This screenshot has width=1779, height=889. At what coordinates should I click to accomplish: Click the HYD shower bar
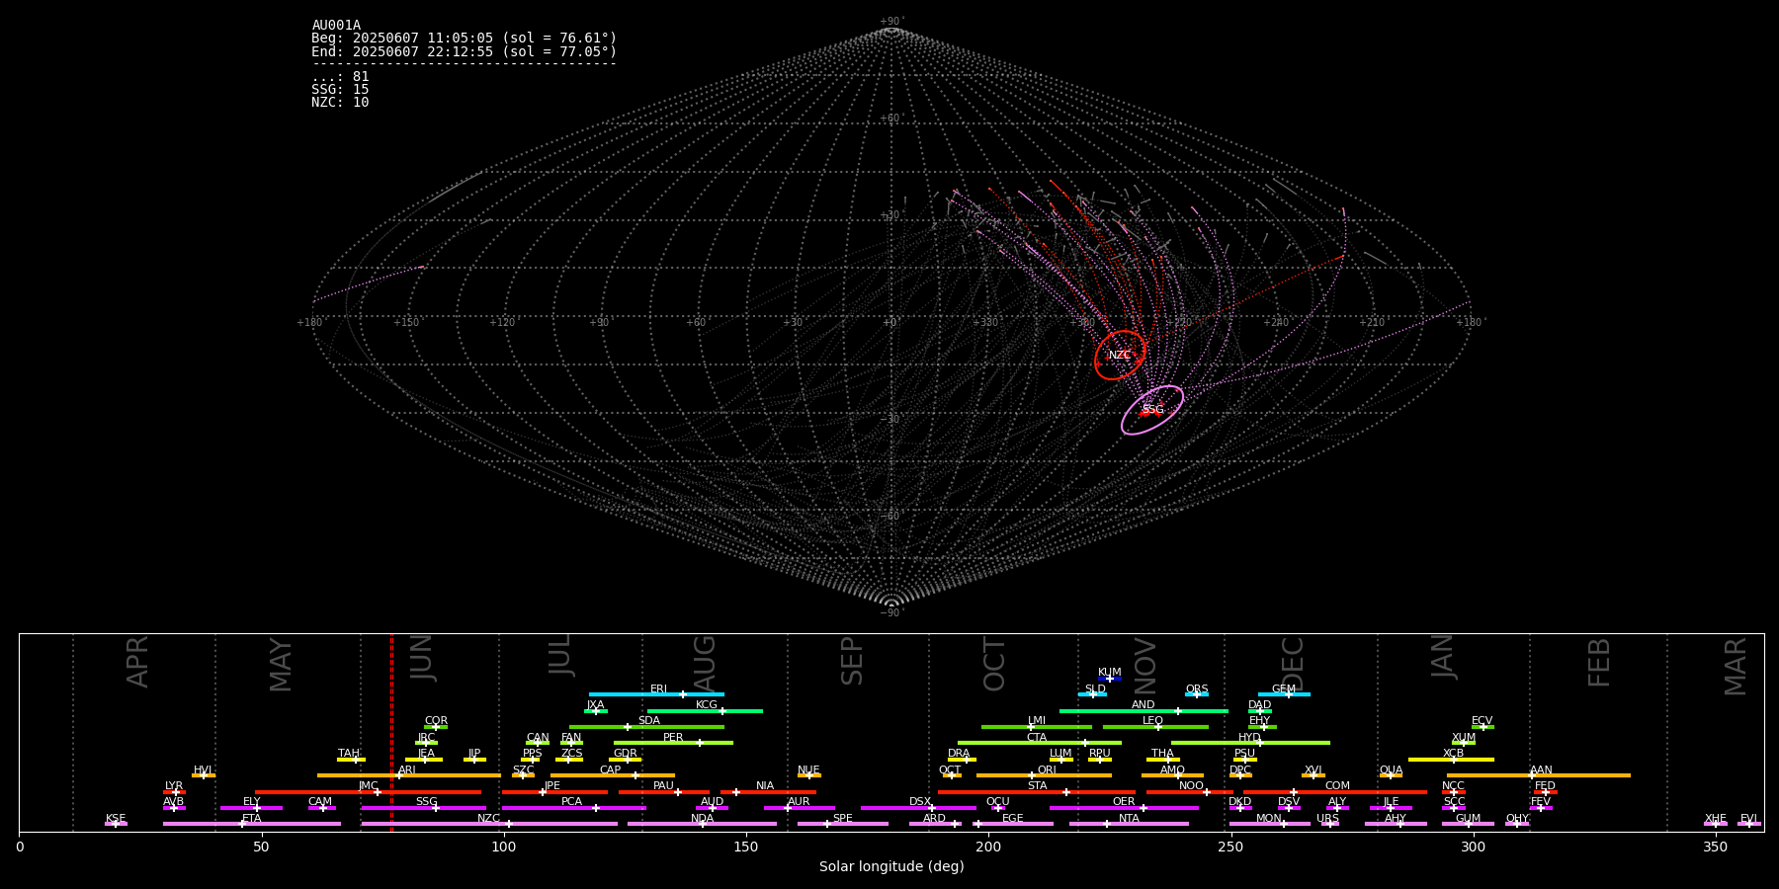click(x=1250, y=743)
